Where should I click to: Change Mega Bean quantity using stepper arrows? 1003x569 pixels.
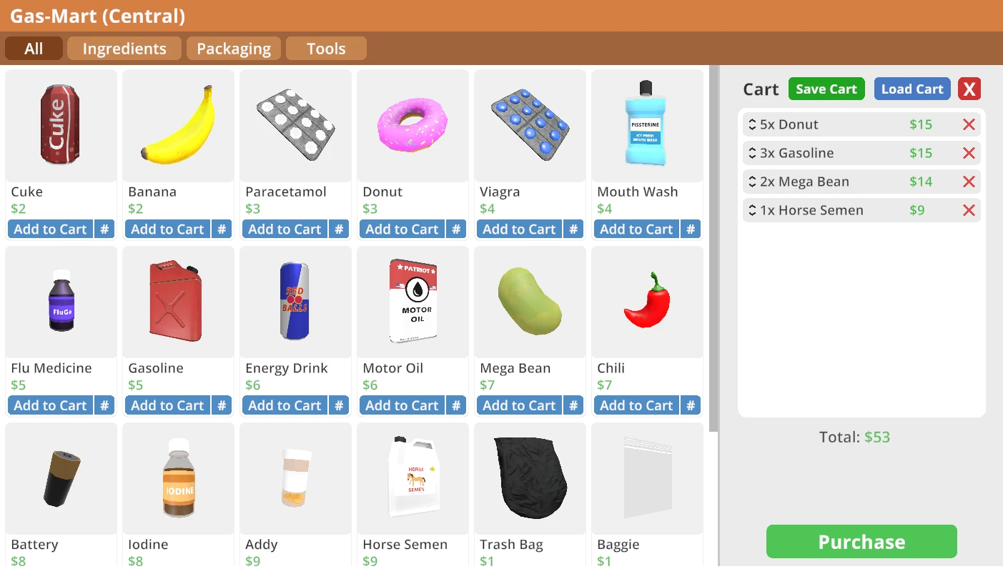click(752, 182)
